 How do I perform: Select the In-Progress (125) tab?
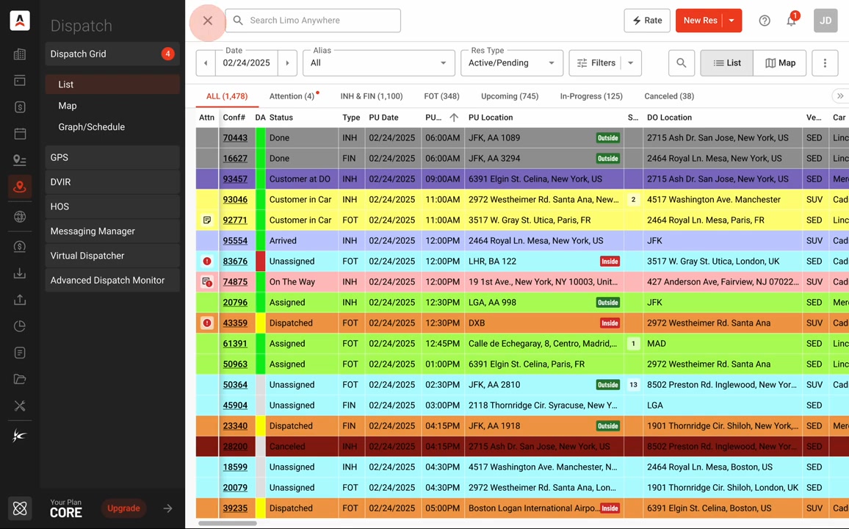(591, 96)
